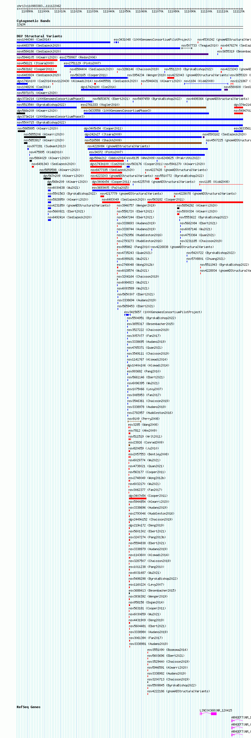The height and width of the screenshot is (738, 251).
Task: Open nsv5944105 (Almarri2020) variant
Action: pos(37,57)
